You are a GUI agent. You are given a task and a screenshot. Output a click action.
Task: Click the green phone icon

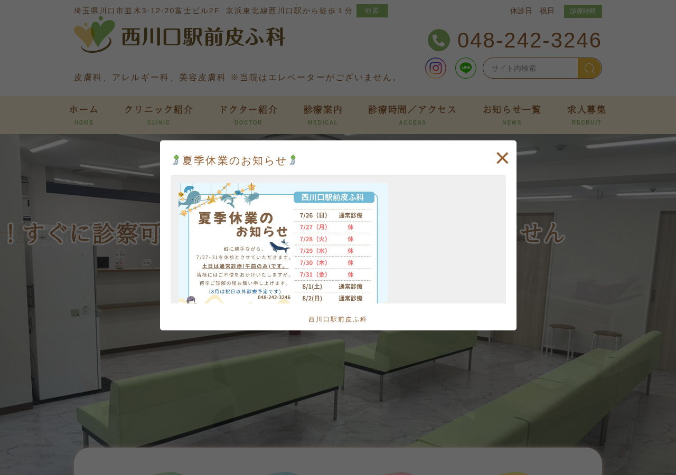[x=439, y=40]
